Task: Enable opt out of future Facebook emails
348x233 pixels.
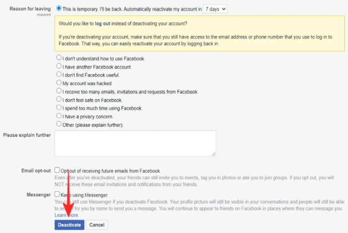Action: click(x=57, y=170)
